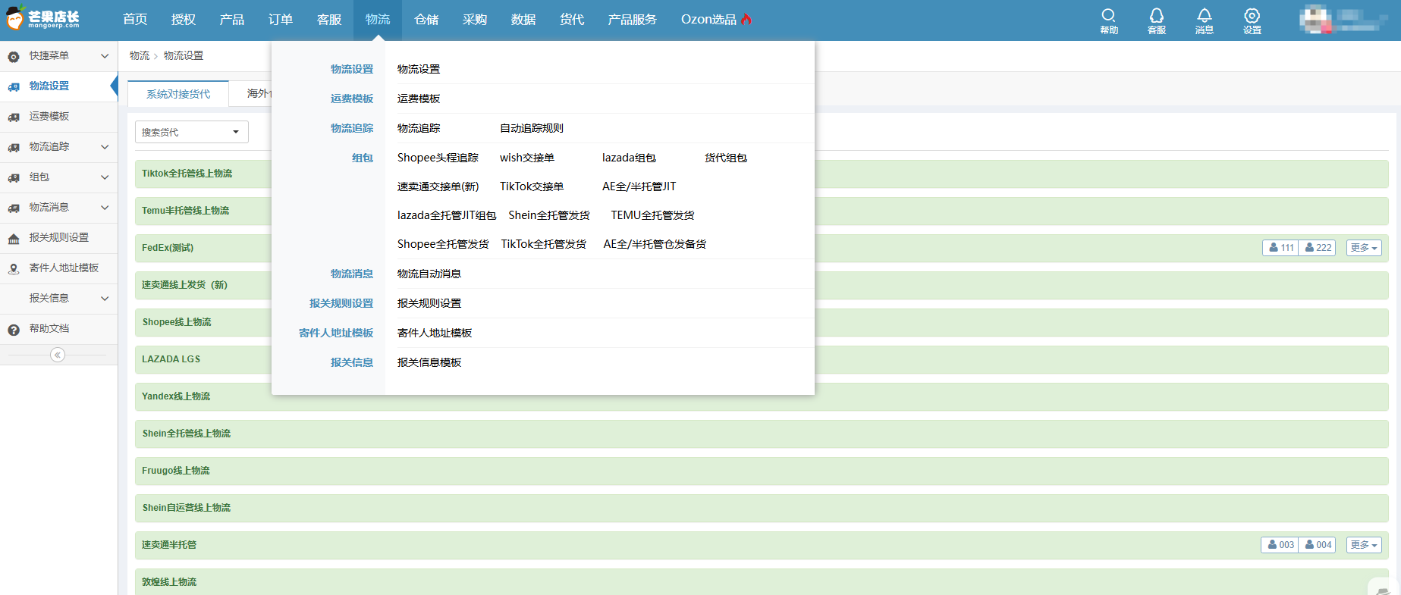Click the 快捷菜单 sidebar icon
The height and width of the screenshot is (595, 1401).
14,56
